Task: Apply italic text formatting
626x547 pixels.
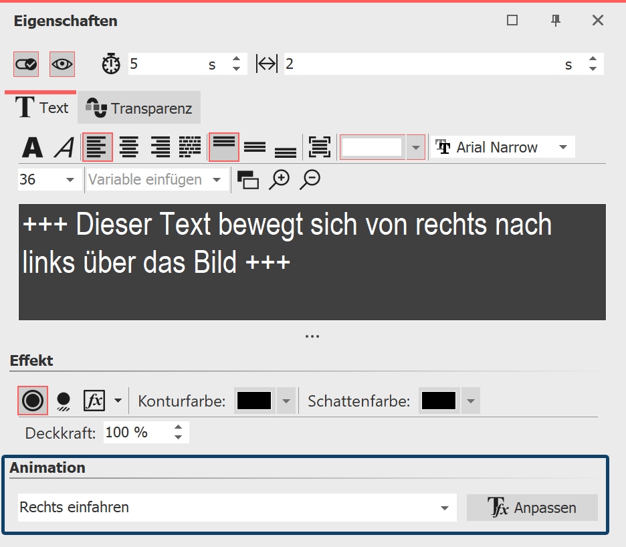Action: point(64,146)
